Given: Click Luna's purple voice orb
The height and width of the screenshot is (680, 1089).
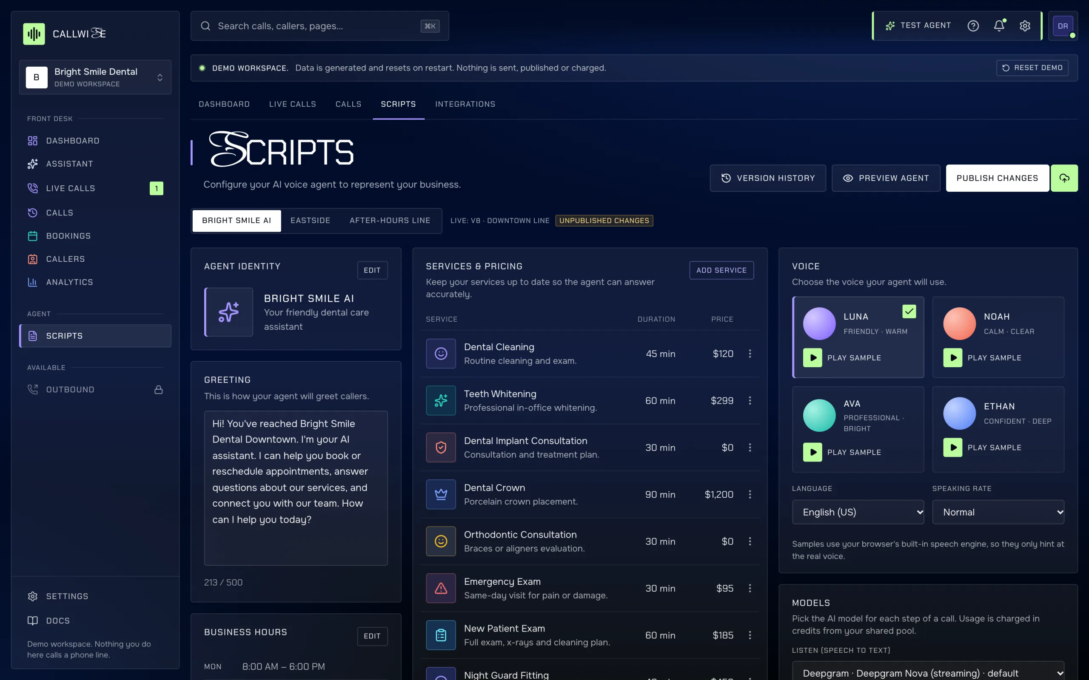Looking at the screenshot, I should [x=819, y=323].
